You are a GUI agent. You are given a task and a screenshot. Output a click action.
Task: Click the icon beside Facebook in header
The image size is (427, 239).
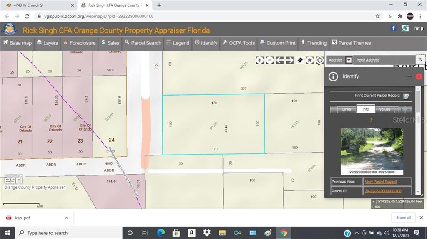point(405,28)
